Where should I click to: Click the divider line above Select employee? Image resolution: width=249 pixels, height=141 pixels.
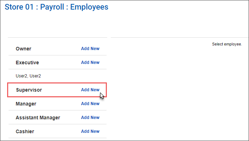(x=180, y=38)
